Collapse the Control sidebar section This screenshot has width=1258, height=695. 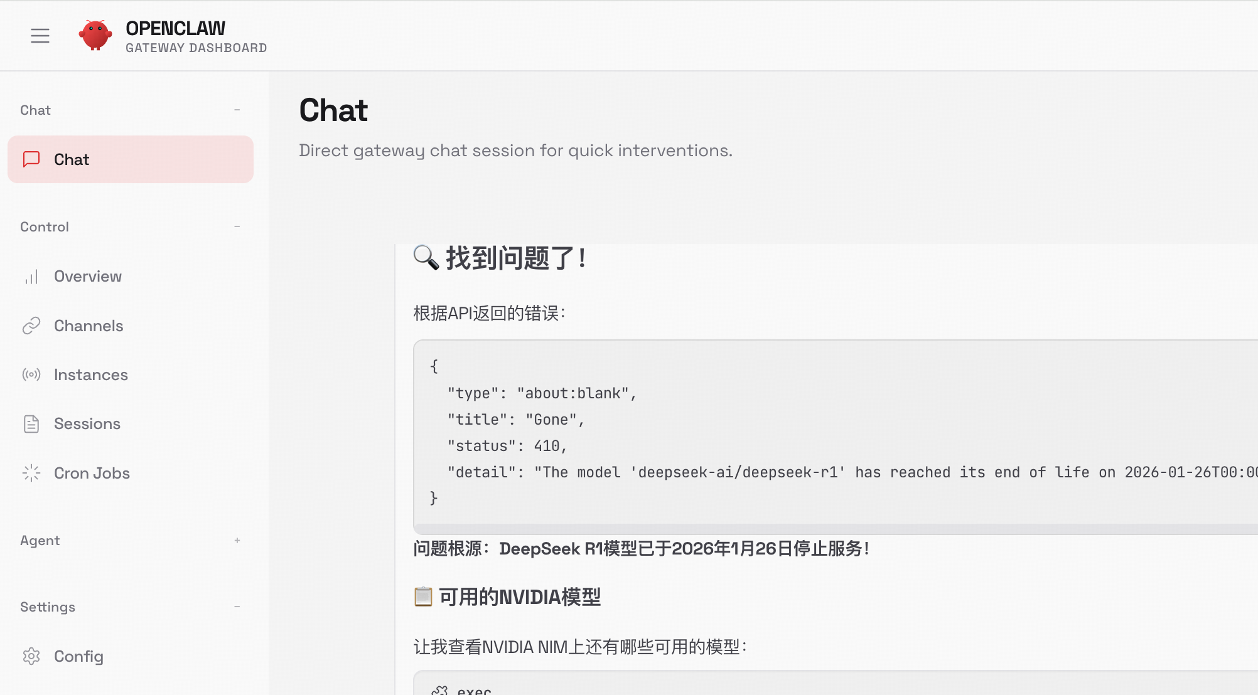(x=237, y=226)
